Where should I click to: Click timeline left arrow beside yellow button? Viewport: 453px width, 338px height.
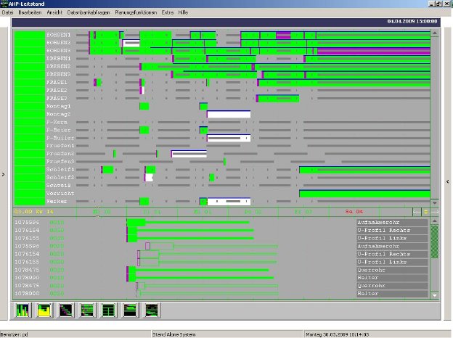coord(417,211)
